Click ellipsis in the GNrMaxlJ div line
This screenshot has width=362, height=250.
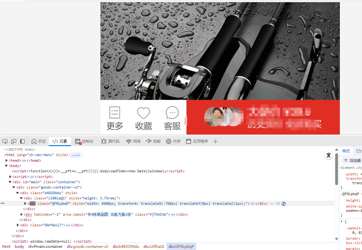point(68,225)
